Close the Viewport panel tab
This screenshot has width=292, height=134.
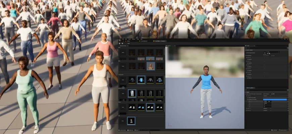(x=175, y=46)
